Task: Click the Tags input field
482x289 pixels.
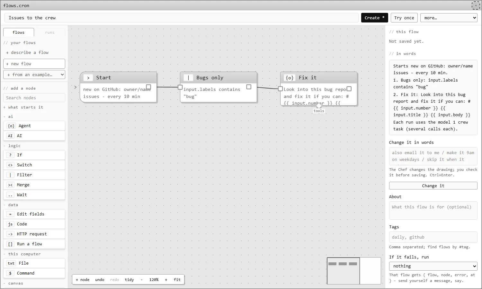Action: coord(433,237)
